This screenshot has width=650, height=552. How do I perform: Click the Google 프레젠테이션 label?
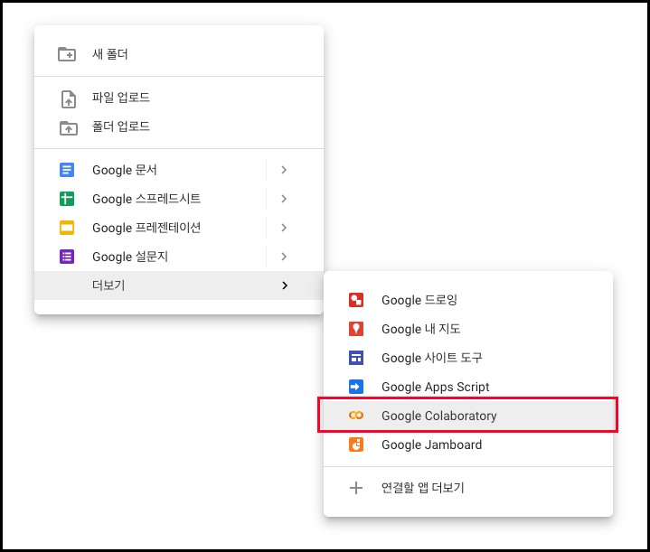tap(146, 228)
